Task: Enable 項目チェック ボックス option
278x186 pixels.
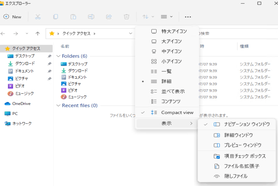Action: (x=237, y=156)
